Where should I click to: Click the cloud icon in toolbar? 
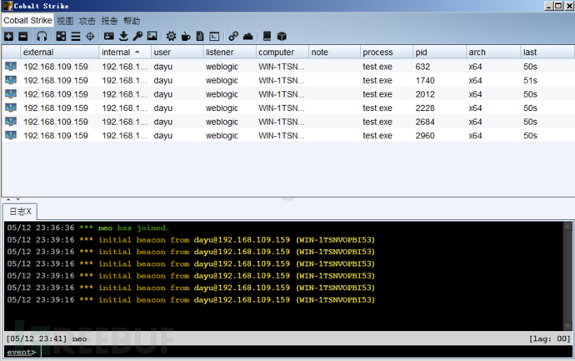tap(247, 37)
